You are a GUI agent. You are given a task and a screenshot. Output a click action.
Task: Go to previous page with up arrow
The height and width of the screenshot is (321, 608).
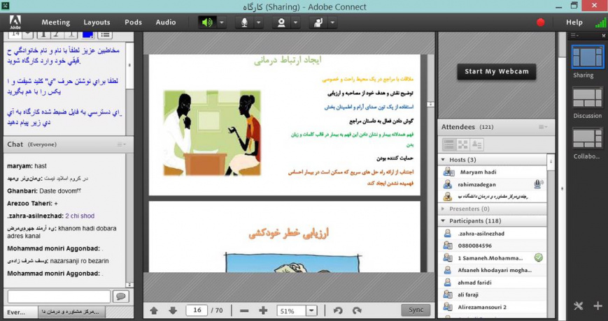154,310
